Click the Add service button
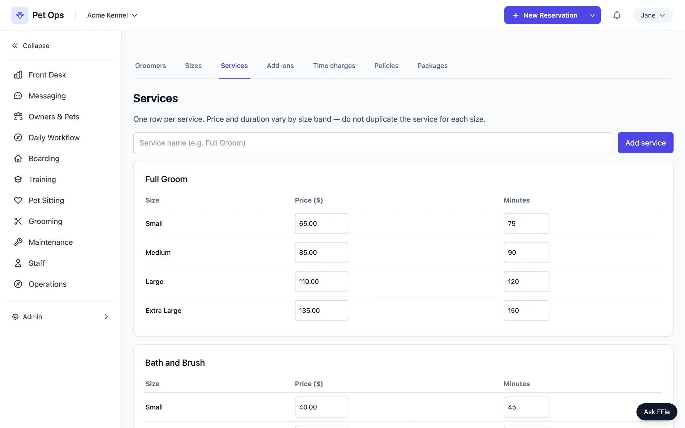The height and width of the screenshot is (428, 685). coord(646,143)
